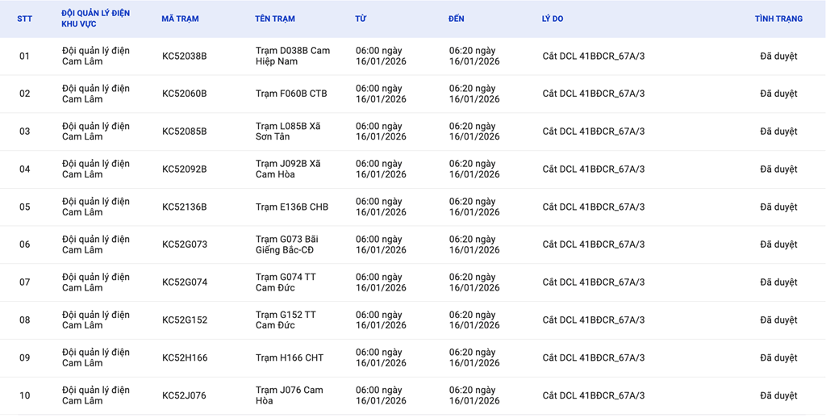Select station code KC52038B
The image size is (826, 418).
pos(184,56)
